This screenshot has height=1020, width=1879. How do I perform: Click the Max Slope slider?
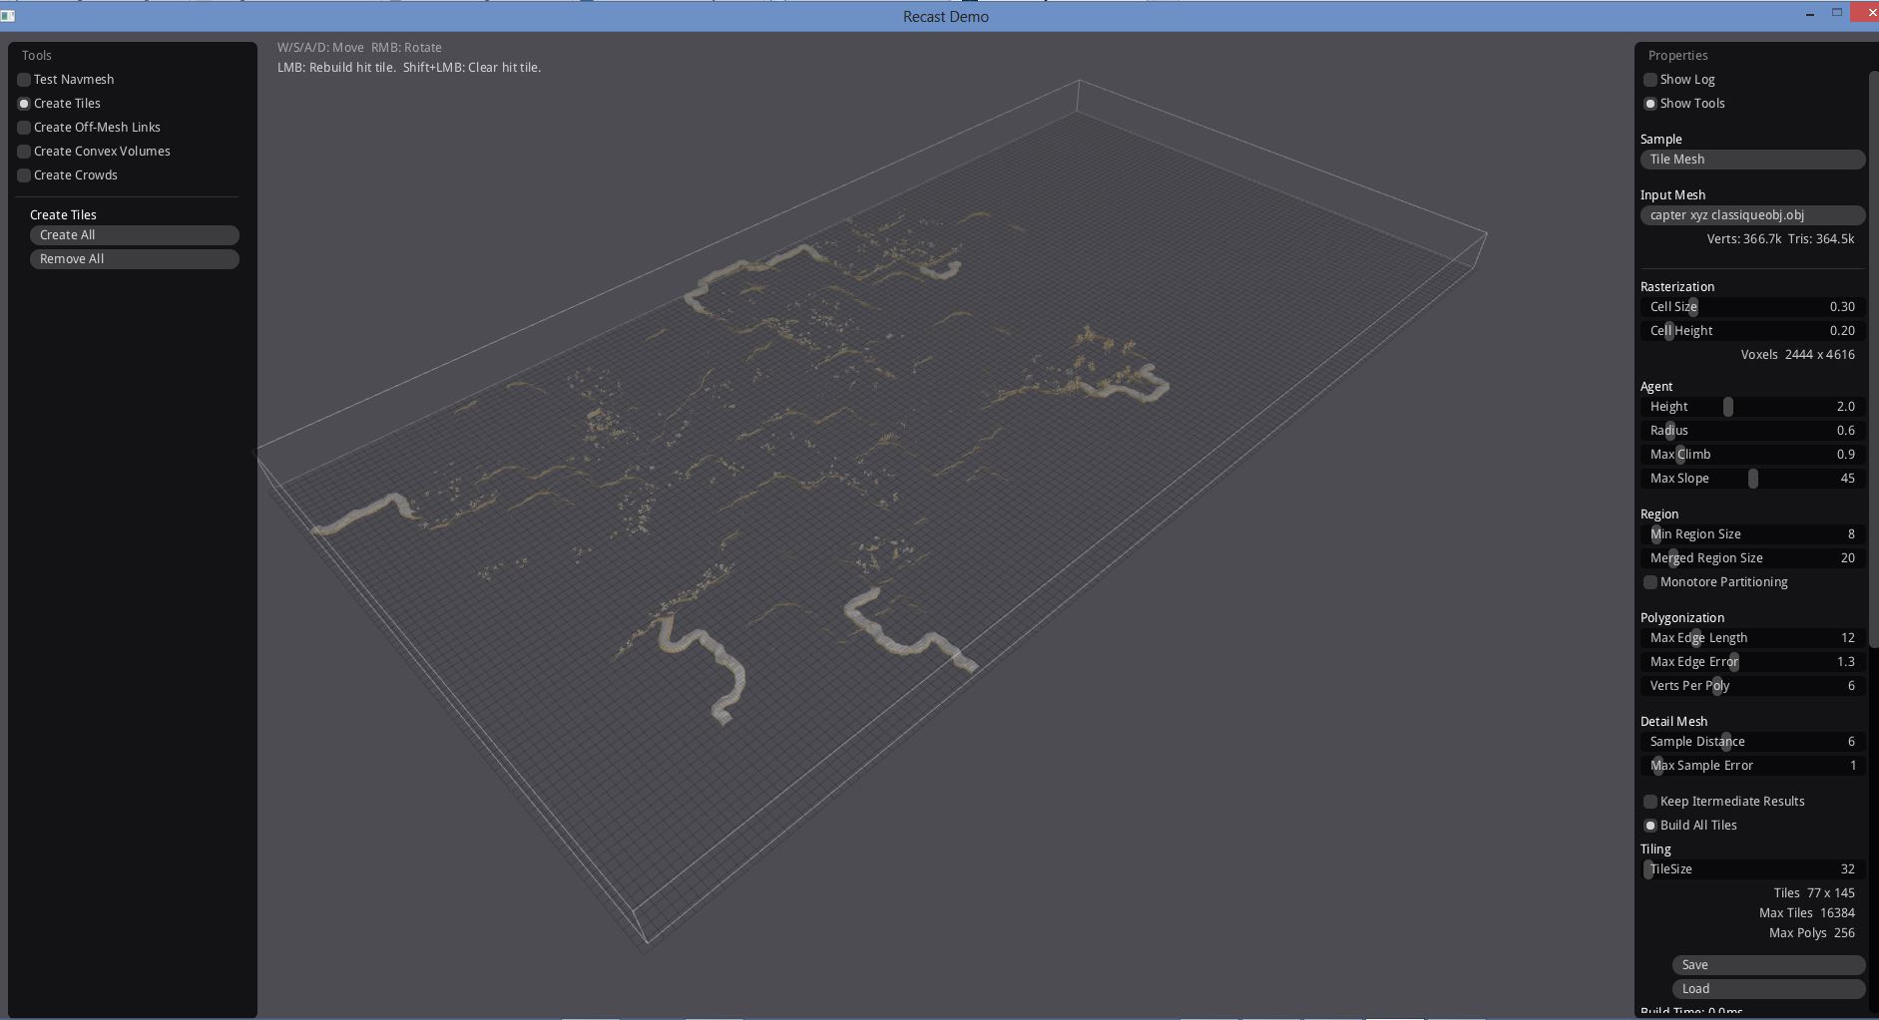pyautogui.click(x=1753, y=479)
